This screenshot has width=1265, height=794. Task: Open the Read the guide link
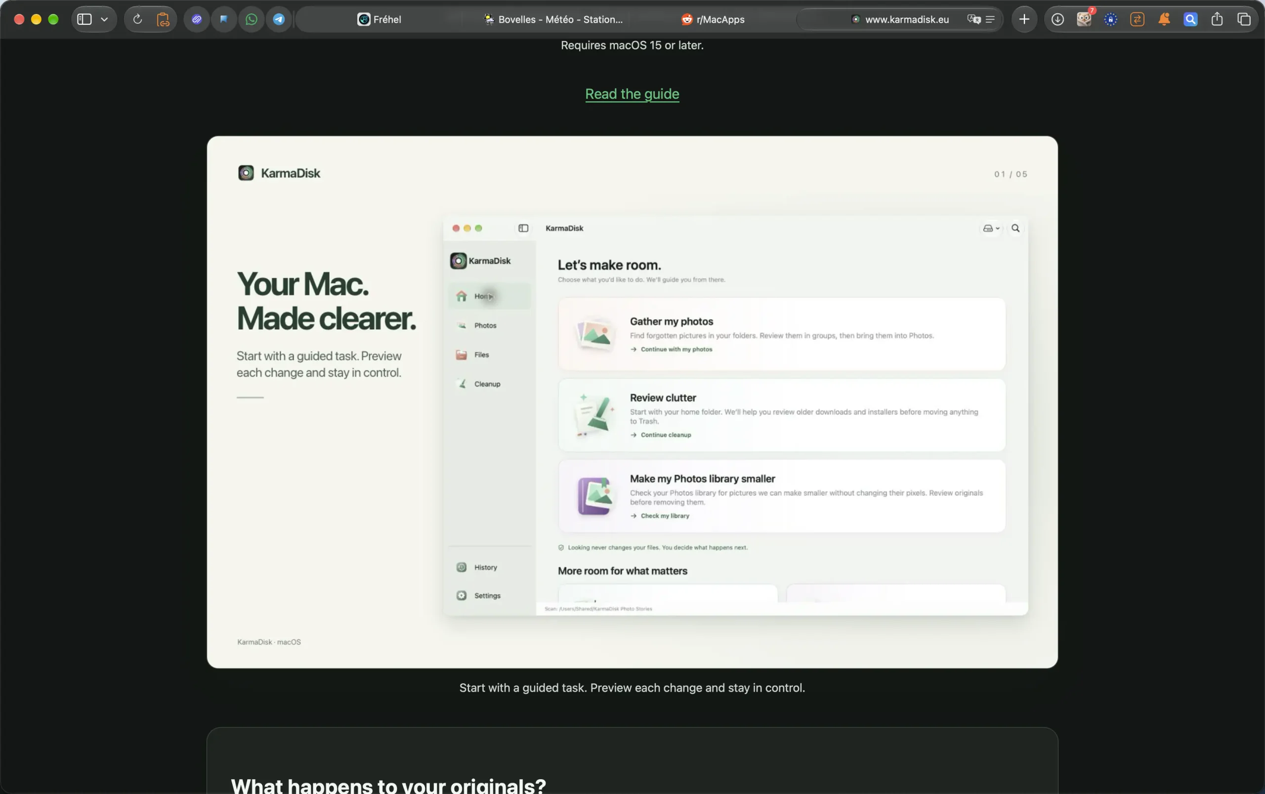pos(632,94)
